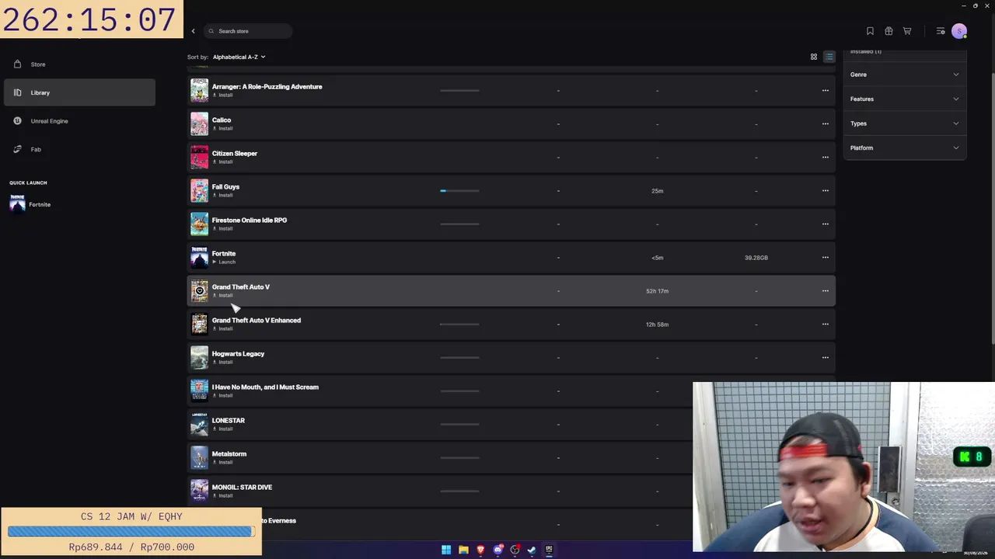Open File Explorer from the taskbar
Screen dimensions: 995x559
[463, 550]
